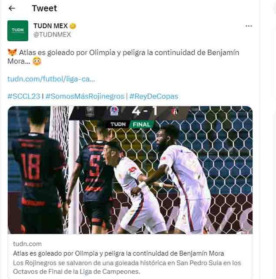Open the #SCCL23 hashtag

tap(23, 96)
